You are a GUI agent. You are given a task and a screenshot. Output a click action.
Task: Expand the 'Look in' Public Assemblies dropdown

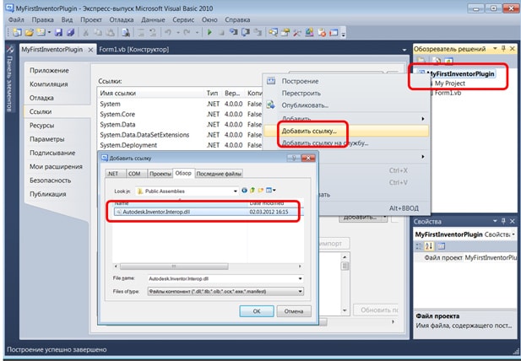click(x=234, y=191)
